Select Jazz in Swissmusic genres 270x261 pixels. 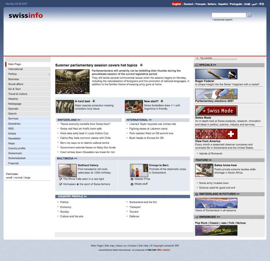[223, 223]
